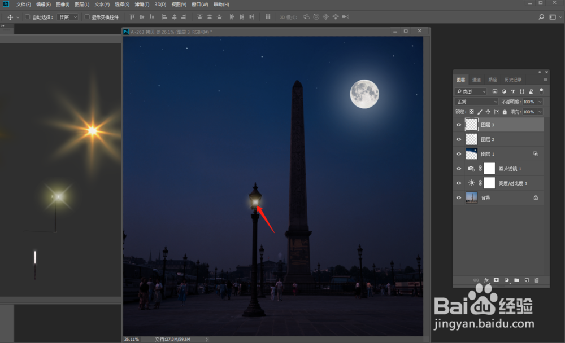Open 不透明度 slider dropdown arrow
The image size is (565, 343).
(540, 102)
